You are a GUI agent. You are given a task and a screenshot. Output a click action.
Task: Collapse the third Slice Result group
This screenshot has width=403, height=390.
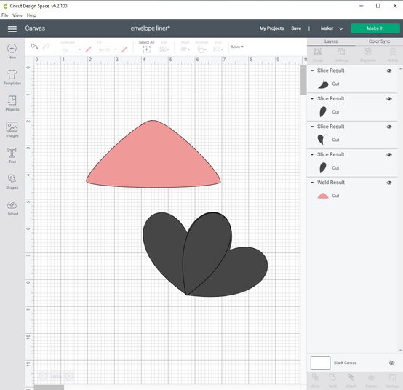coord(312,127)
